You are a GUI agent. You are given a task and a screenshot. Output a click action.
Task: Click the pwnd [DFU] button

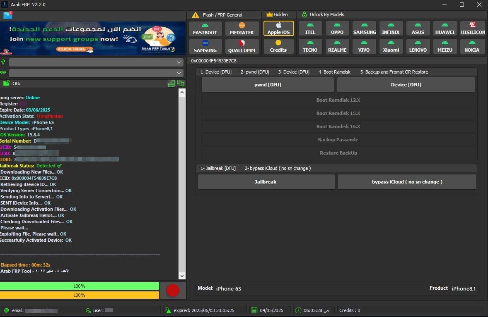(268, 84)
